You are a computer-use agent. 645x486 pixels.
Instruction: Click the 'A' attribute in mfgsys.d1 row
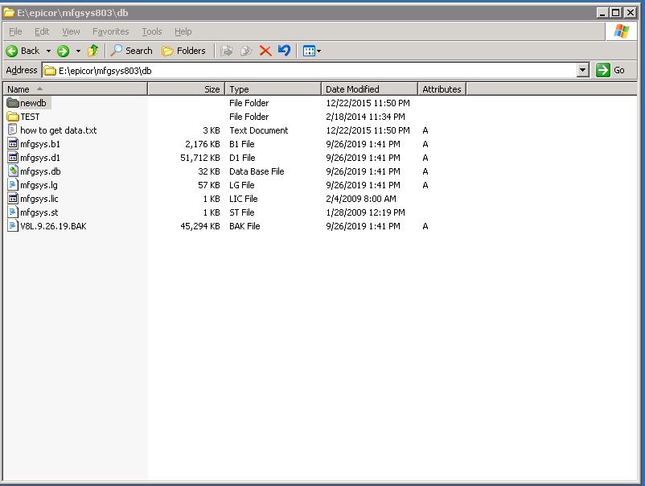(x=425, y=158)
